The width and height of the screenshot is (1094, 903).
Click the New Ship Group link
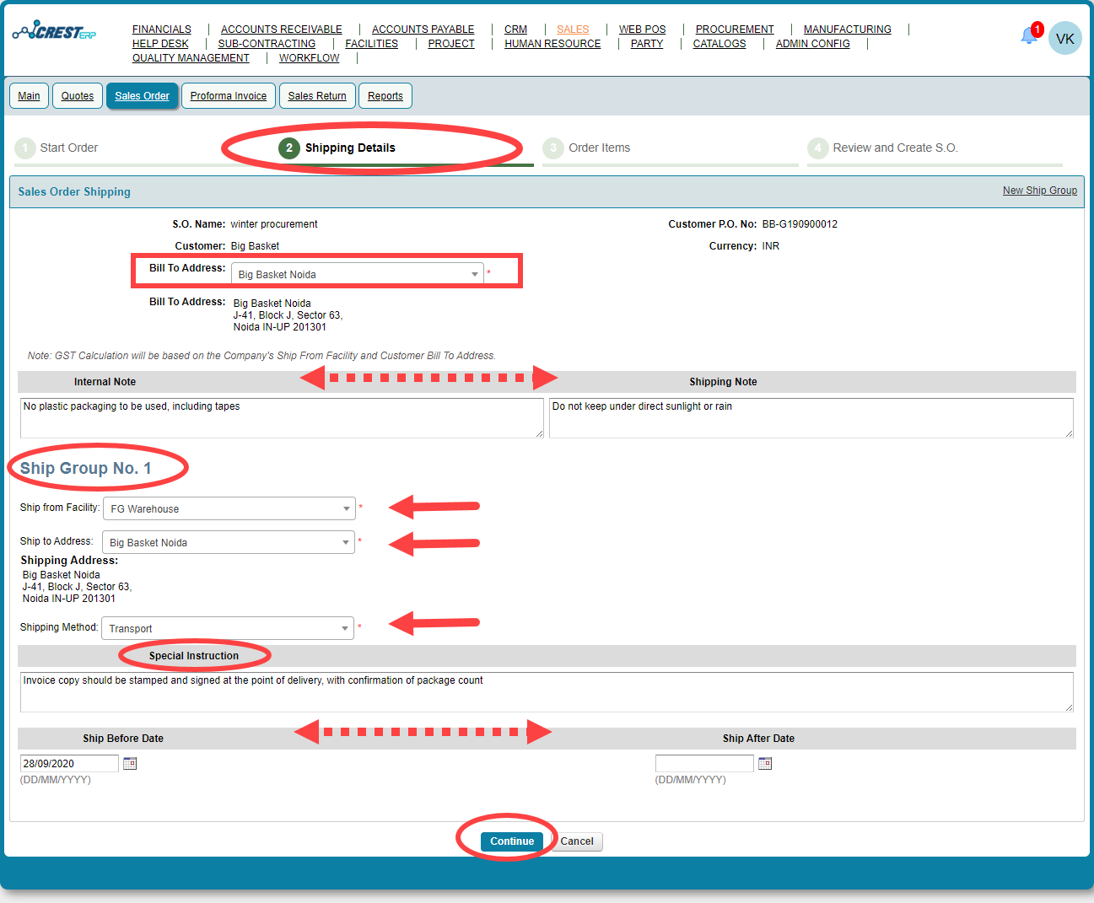coord(1039,190)
